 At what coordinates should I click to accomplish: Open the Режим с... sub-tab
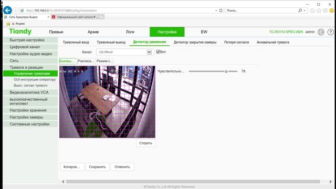[105, 61]
